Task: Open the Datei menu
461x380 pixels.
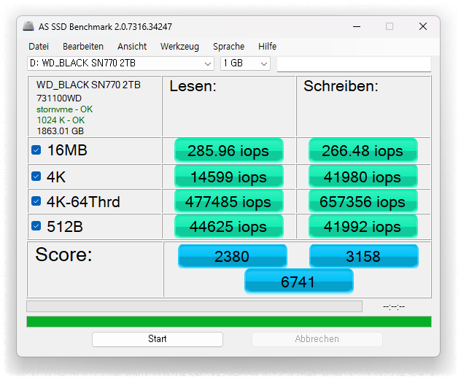Action: pyautogui.click(x=39, y=47)
